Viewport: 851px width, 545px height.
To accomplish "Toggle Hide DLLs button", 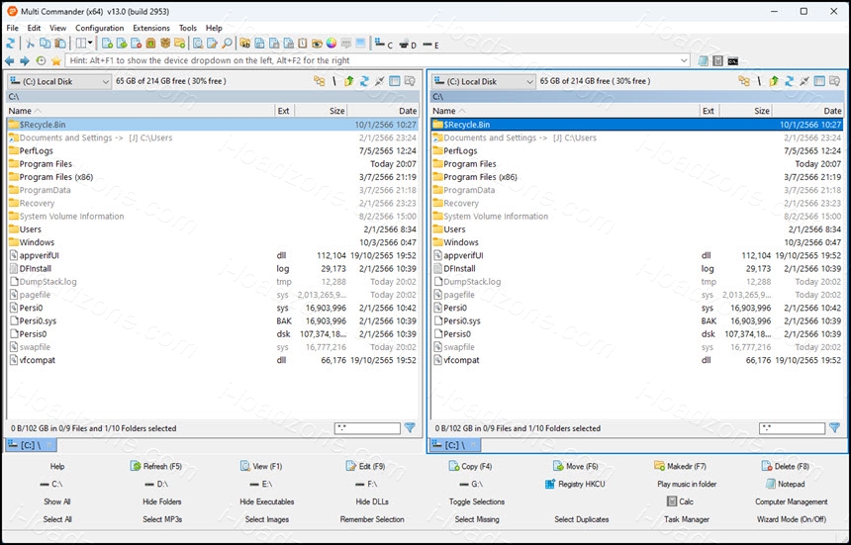I will tap(372, 501).
